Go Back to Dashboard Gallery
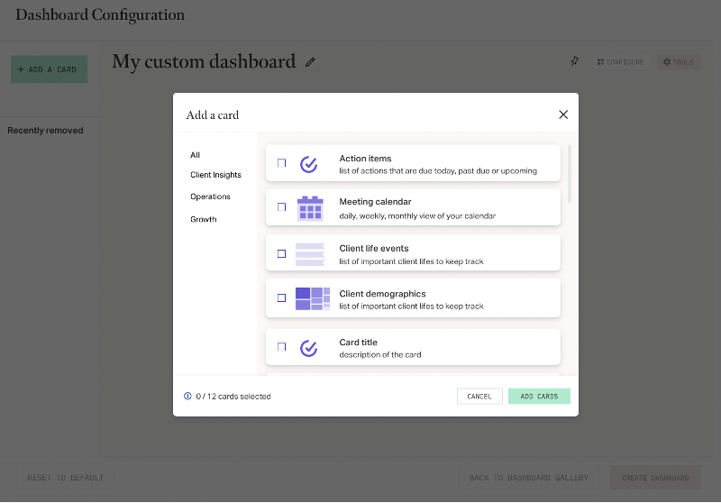This screenshot has width=721, height=503. [529, 478]
